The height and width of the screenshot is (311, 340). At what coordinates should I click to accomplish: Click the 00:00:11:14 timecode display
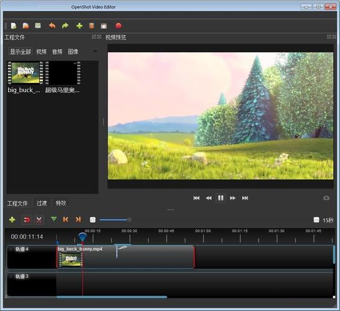(27, 236)
